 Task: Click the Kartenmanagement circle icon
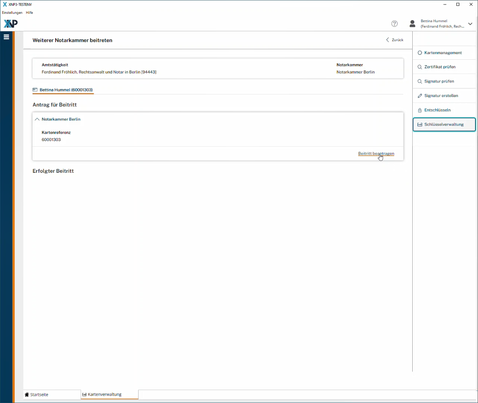point(420,53)
